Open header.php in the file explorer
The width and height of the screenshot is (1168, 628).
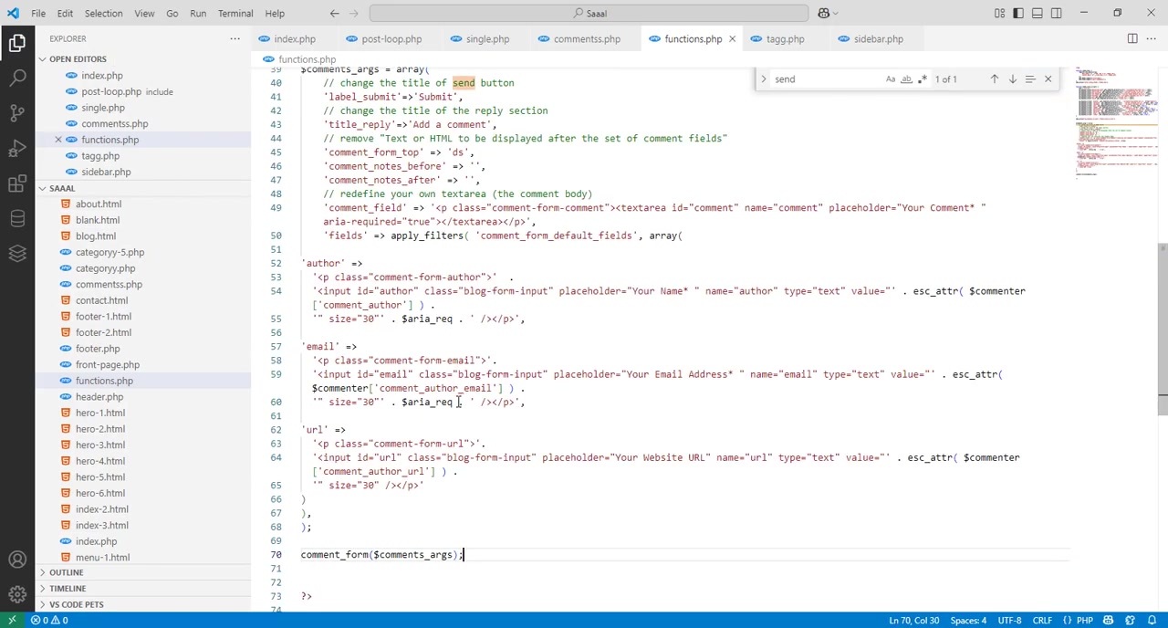click(x=99, y=397)
